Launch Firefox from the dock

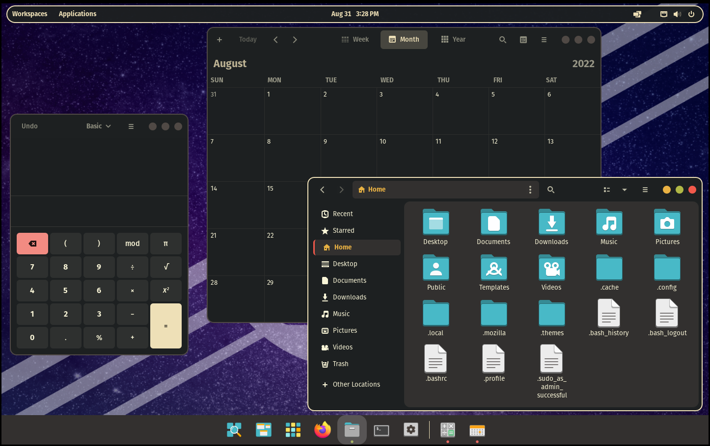click(323, 430)
